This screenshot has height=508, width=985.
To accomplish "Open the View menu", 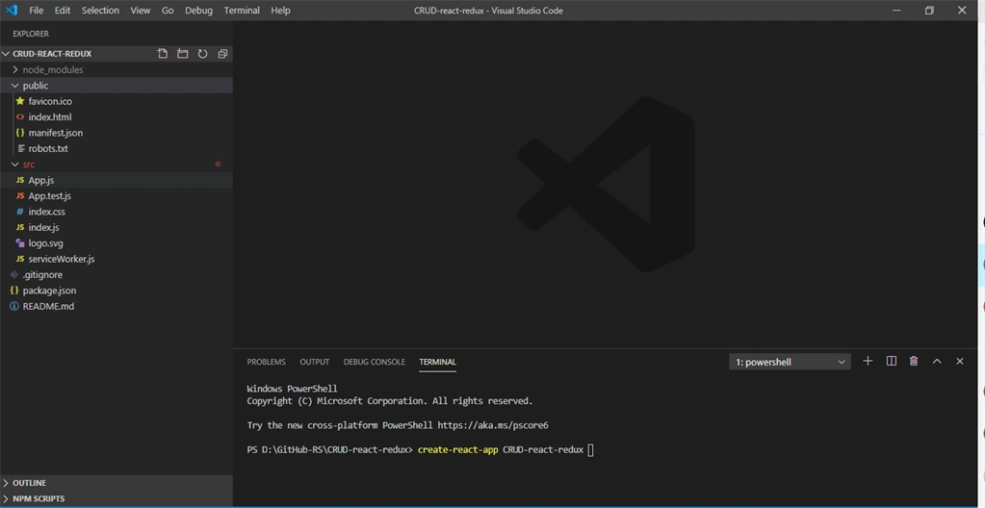I will click(x=140, y=10).
